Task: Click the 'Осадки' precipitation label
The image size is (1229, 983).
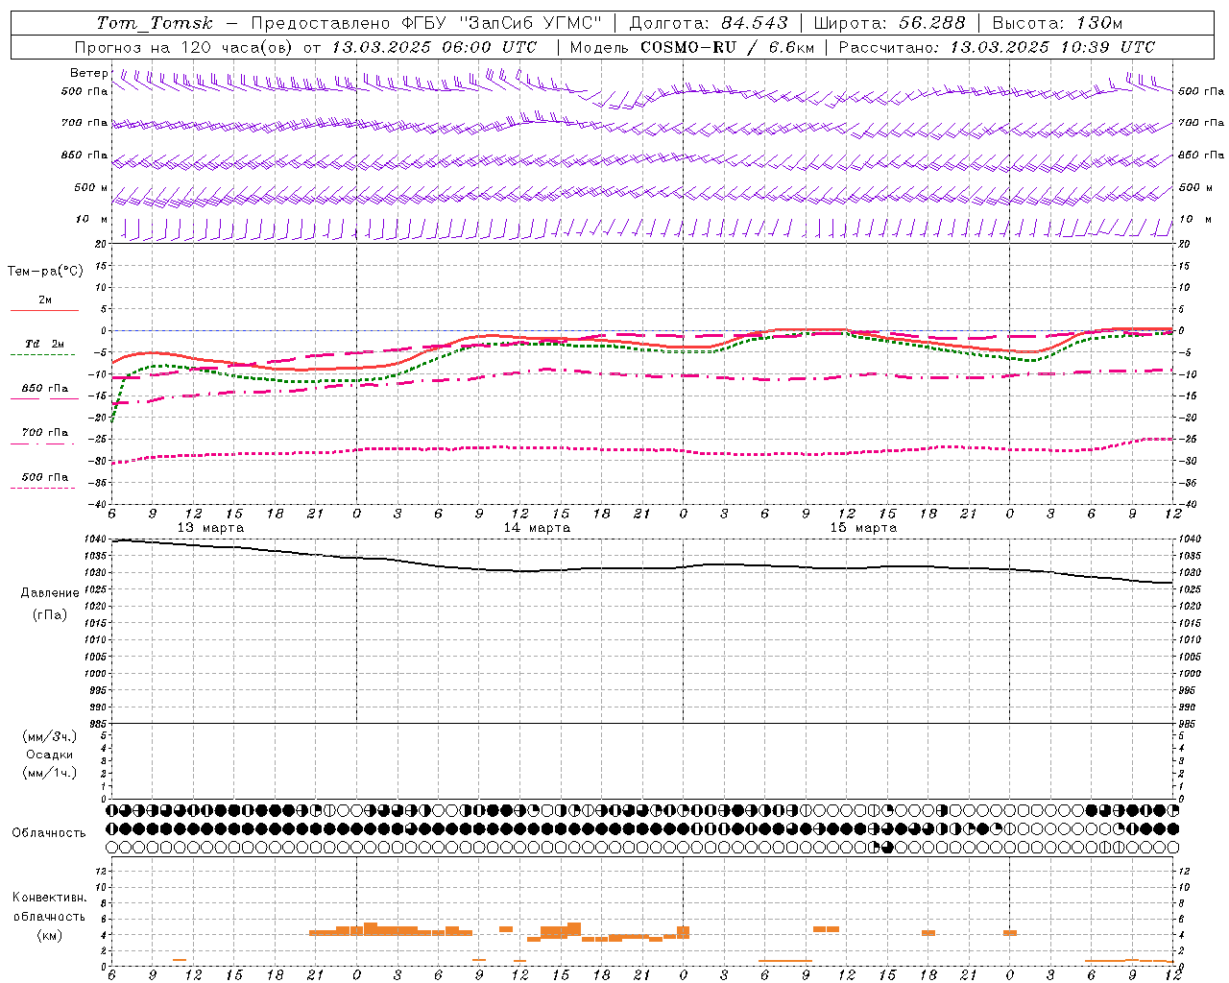Action: coord(50,755)
